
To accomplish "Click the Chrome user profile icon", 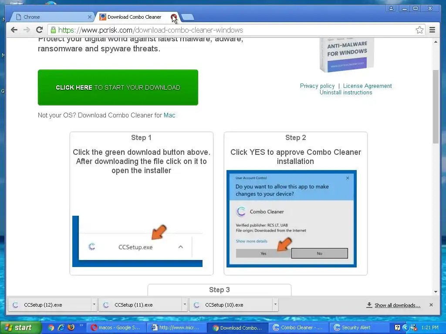I will [391, 8].
